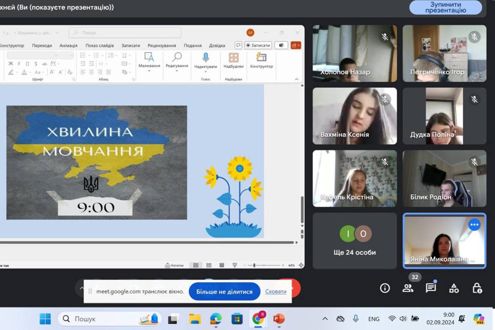Apply italic (К) formatting
The width and height of the screenshot is (495, 330).
tap(19, 64)
